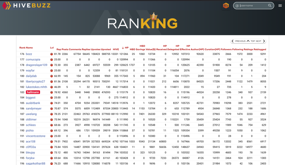Open vincentcestone user profile
The width and height of the screenshot is (285, 165).
[36, 136]
